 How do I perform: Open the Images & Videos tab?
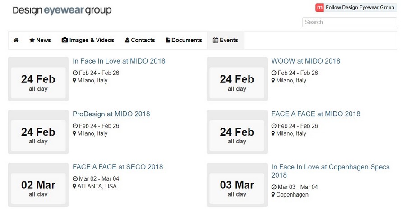point(88,40)
